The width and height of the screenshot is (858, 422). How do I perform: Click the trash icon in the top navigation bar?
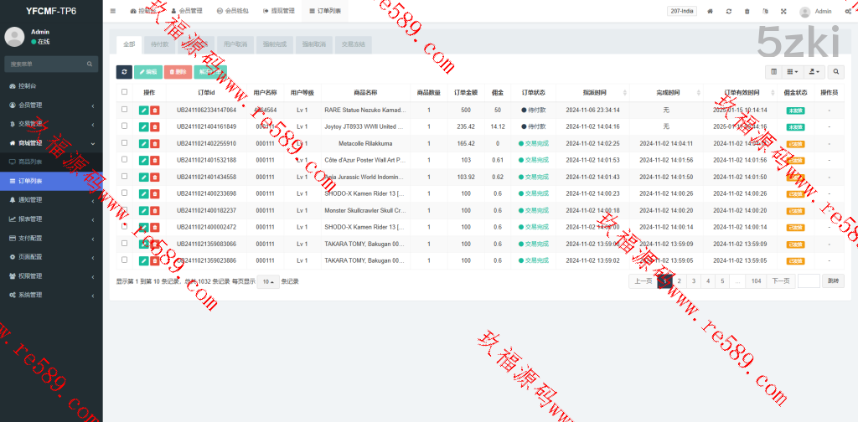[x=747, y=12]
